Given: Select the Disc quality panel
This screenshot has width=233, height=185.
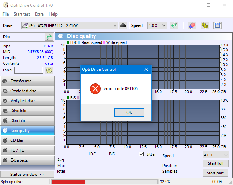Looking at the screenshot, I should coord(28,131).
